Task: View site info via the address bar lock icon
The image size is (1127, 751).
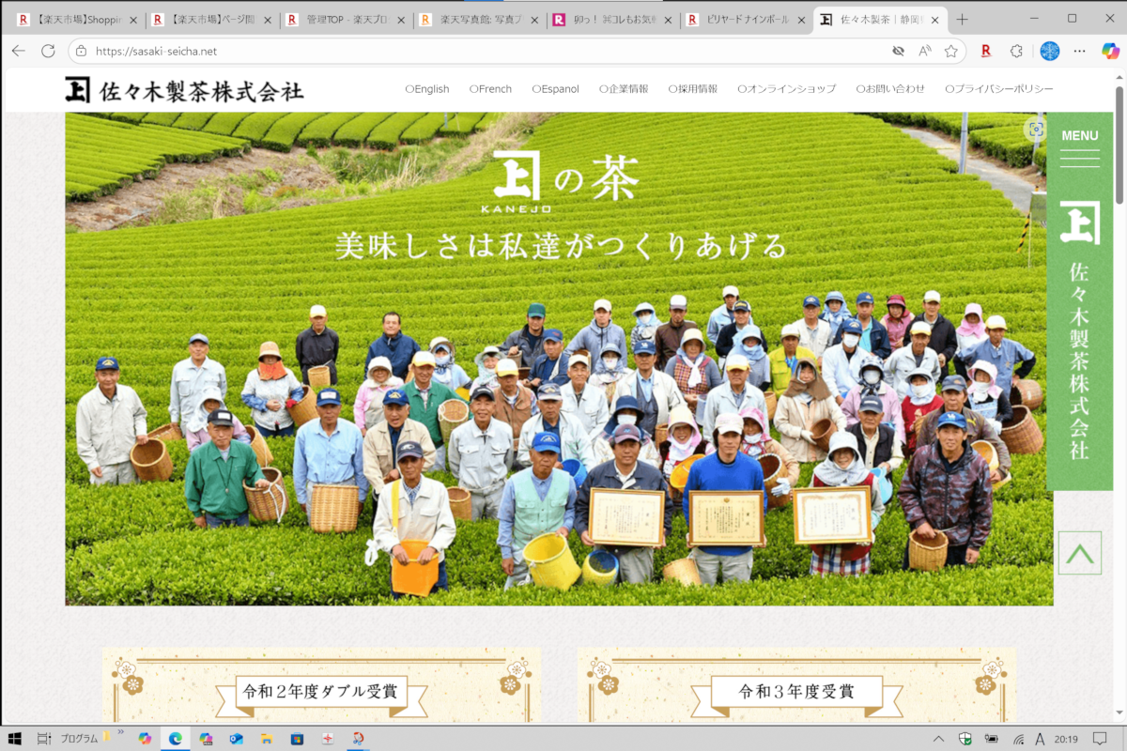Action: [81, 51]
